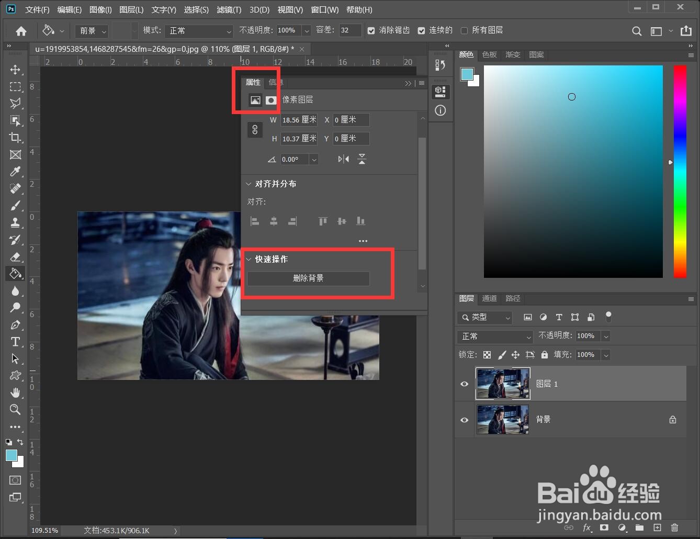The height and width of the screenshot is (539, 700).
Task: Select the History Brush tool
Action: pyautogui.click(x=15, y=240)
